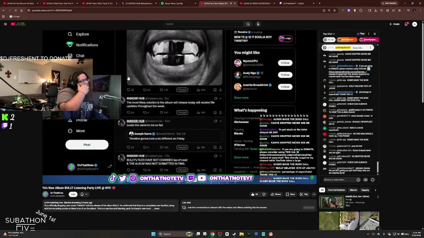424x238 pixels.
Task: Switch Top chat mode dropdown
Action: pos(329,34)
